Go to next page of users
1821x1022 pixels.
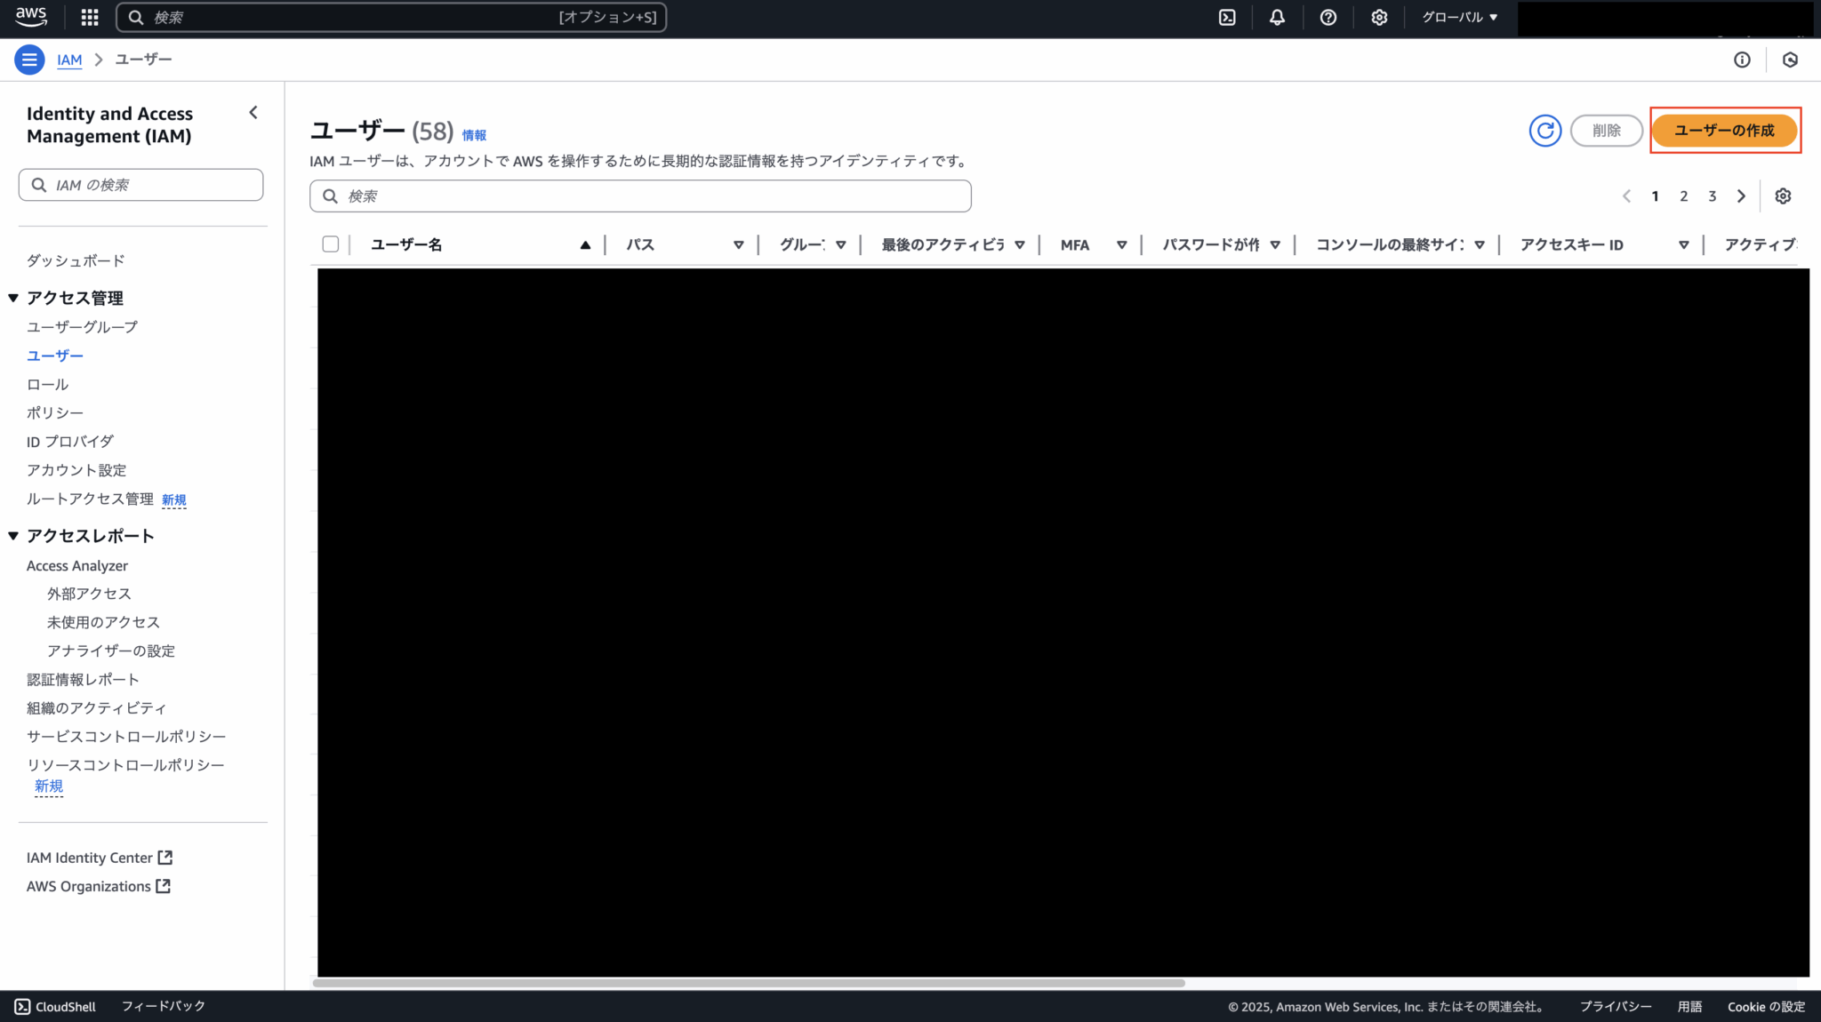tap(1741, 196)
